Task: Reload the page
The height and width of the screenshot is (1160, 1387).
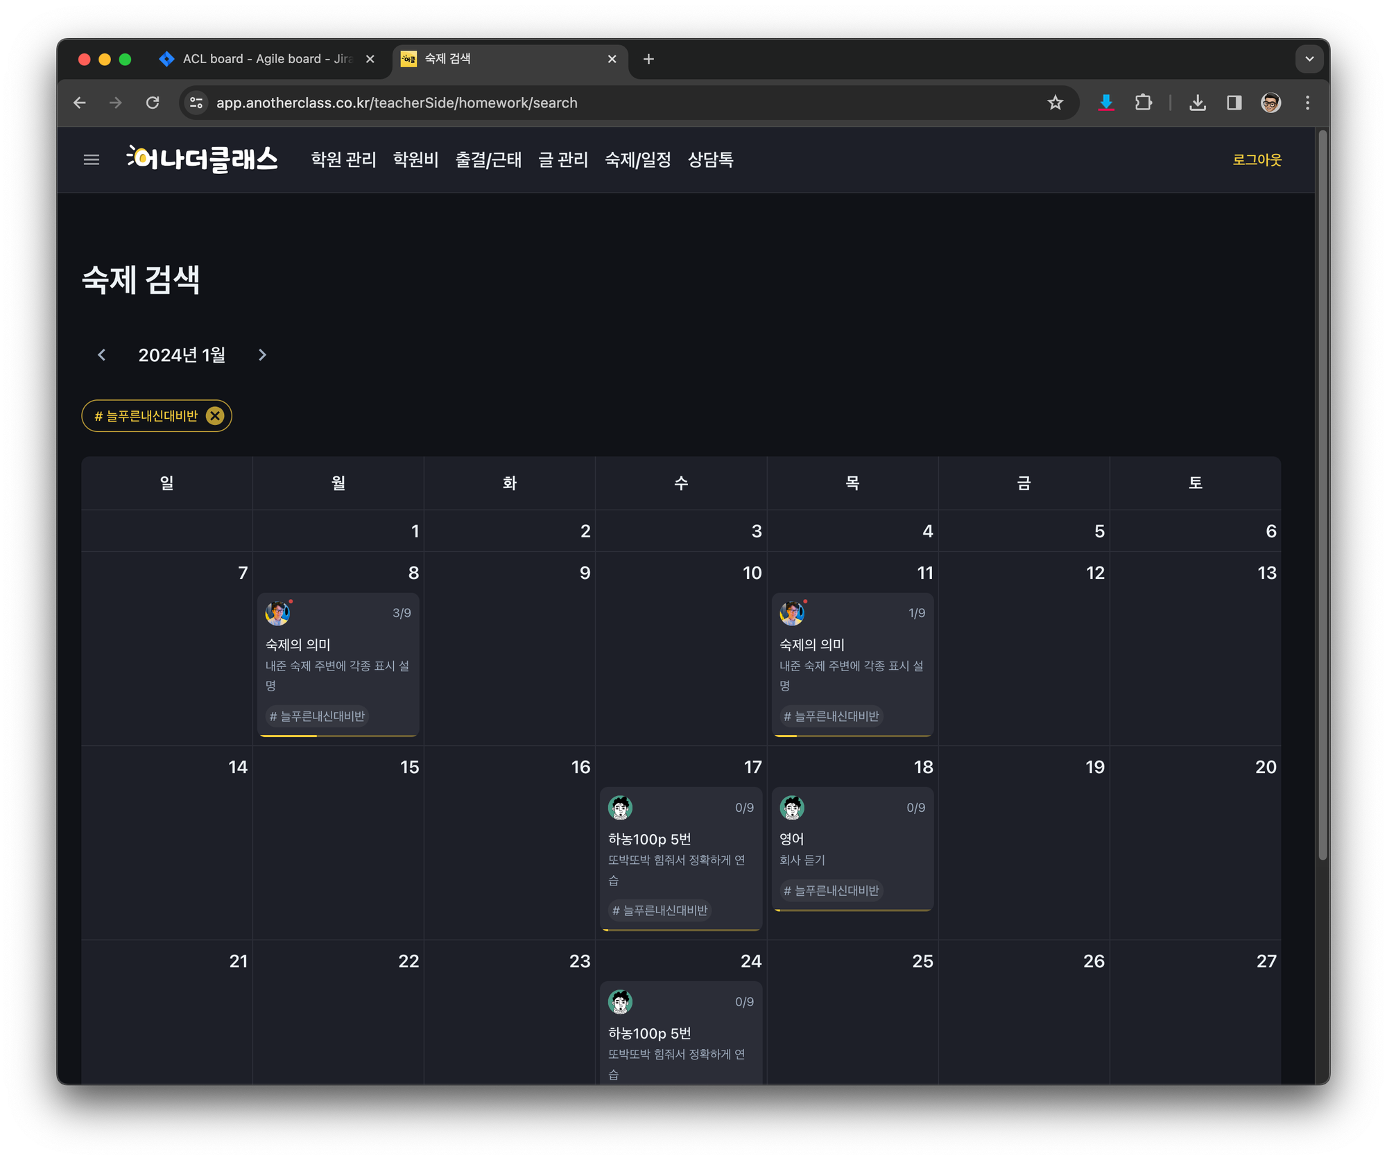Action: coord(153,103)
